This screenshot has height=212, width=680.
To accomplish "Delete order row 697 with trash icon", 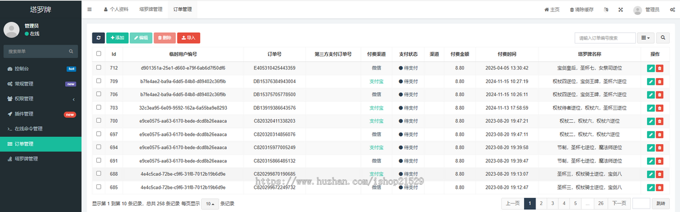I will pos(660,134).
